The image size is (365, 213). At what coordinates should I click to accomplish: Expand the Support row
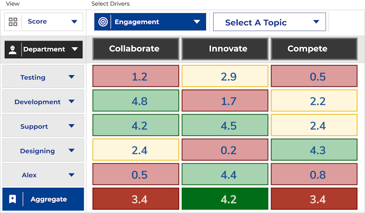point(72,126)
